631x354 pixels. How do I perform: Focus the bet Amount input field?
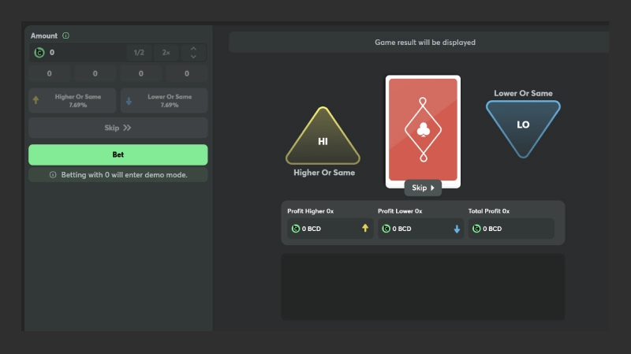[83, 53]
